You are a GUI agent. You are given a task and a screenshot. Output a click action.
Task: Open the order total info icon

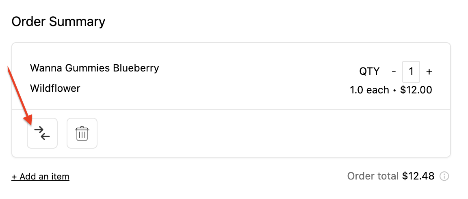444,176
